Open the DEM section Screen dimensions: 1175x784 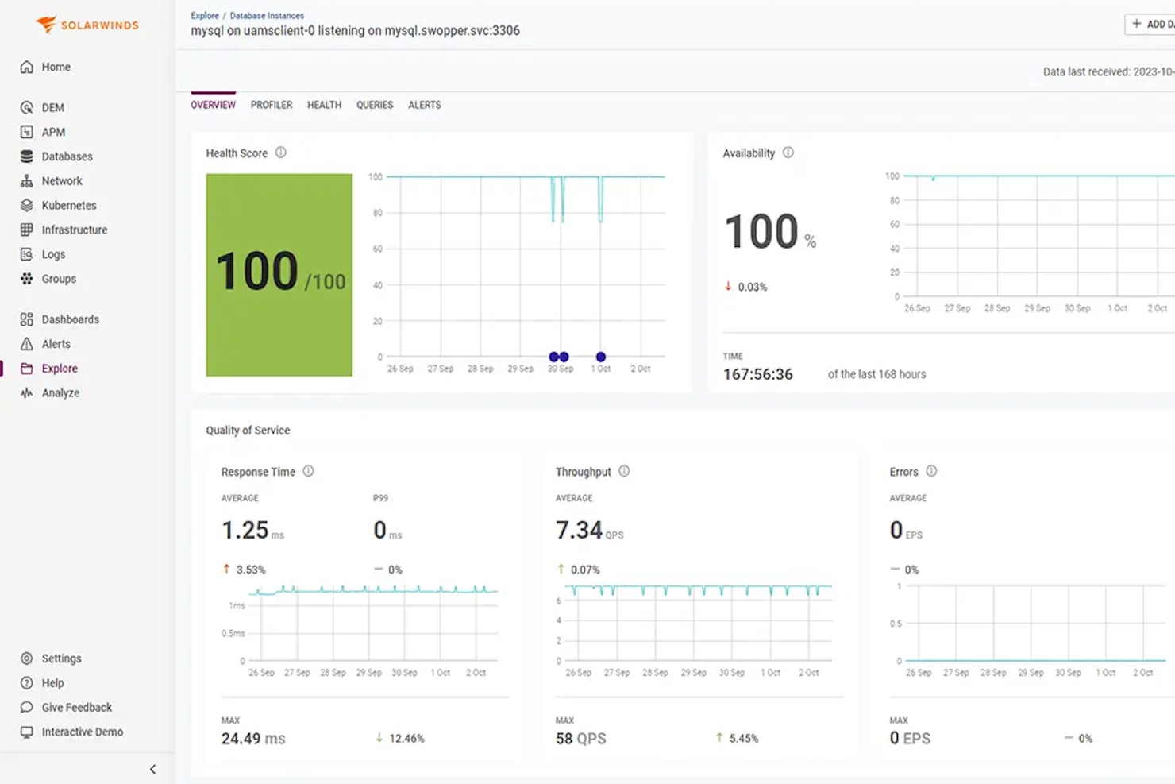[53, 107]
